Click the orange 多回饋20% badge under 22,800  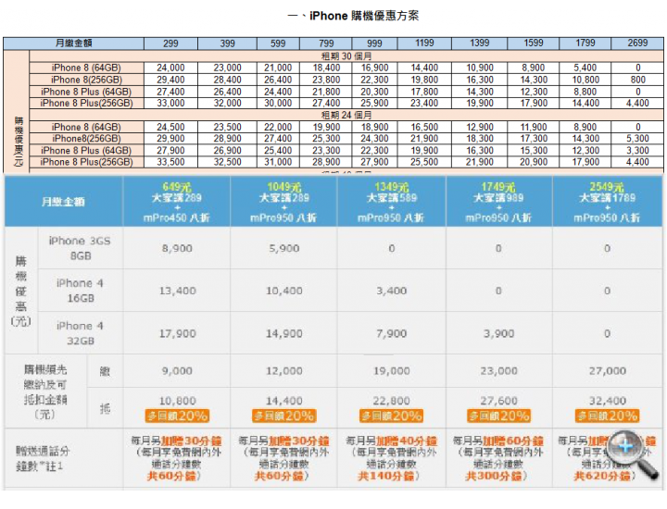[391, 416]
